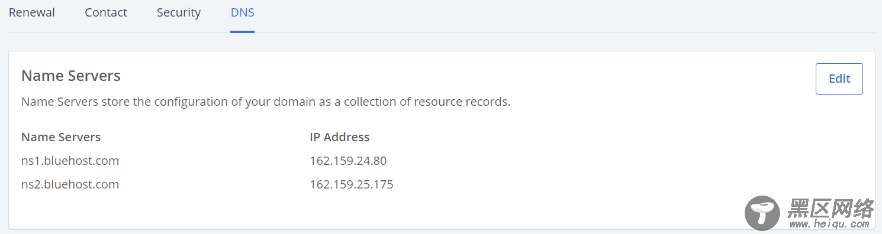Switch to the Renewal tab
The height and width of the screenshot is (234, 882).
pos(32,12)
